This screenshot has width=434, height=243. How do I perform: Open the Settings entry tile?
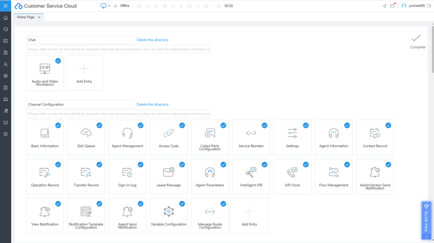pyautogui.click(x=292, y=138)
